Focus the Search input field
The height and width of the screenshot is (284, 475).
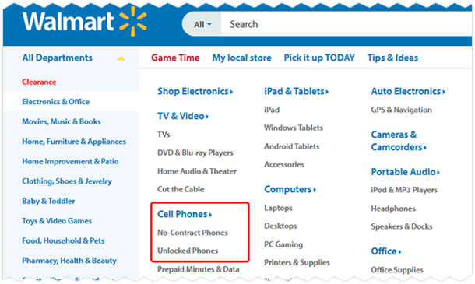tap(347, 24)
